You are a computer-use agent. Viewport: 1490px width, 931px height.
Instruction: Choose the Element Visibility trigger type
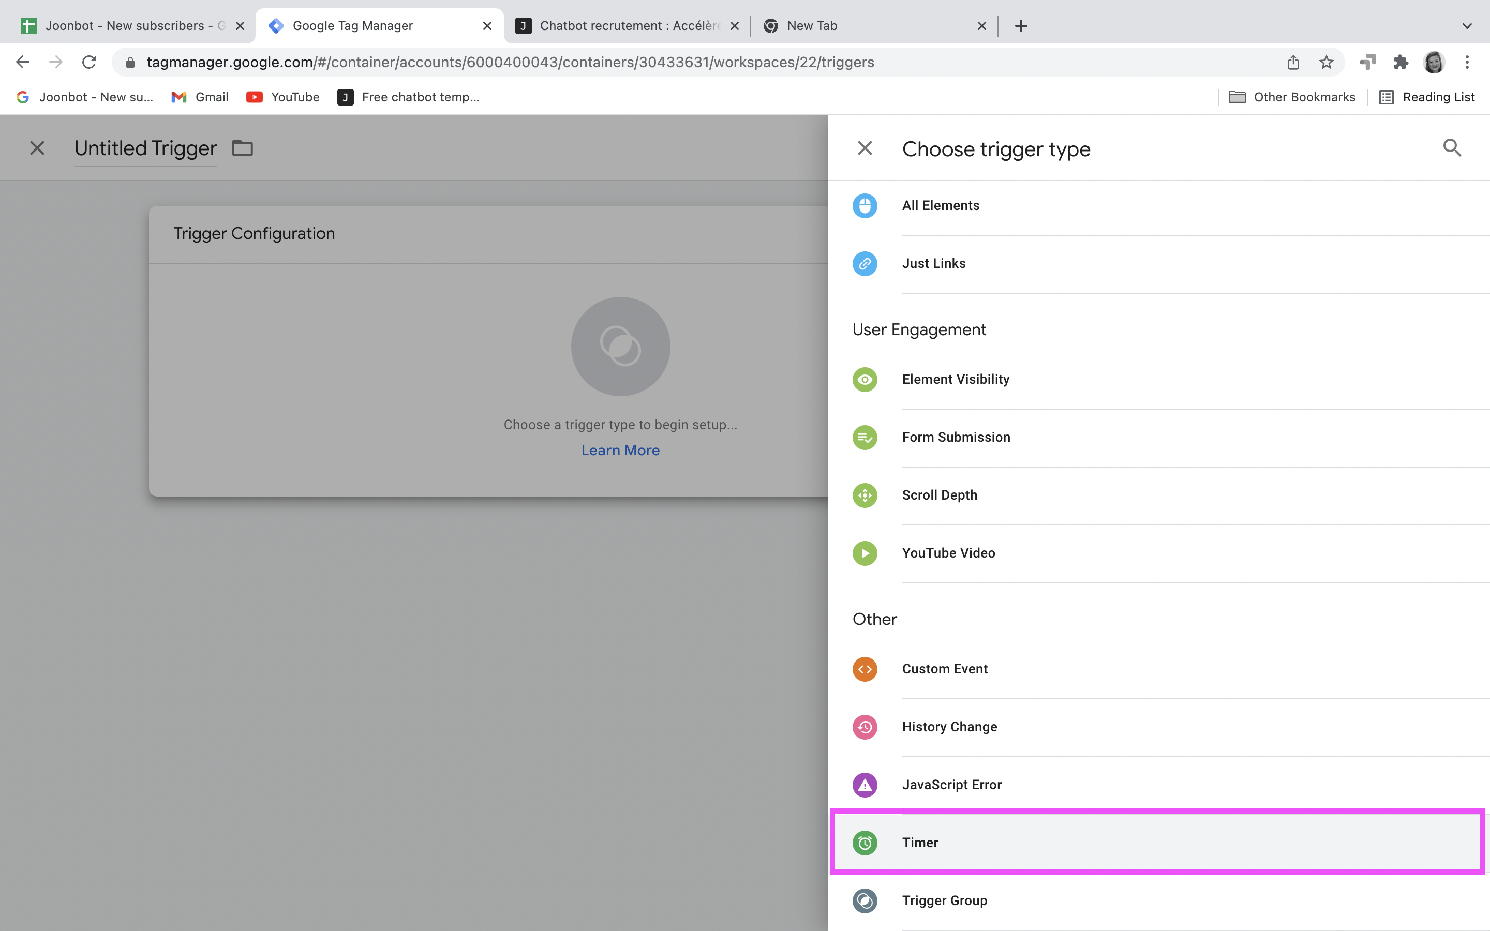(1159, 379)
